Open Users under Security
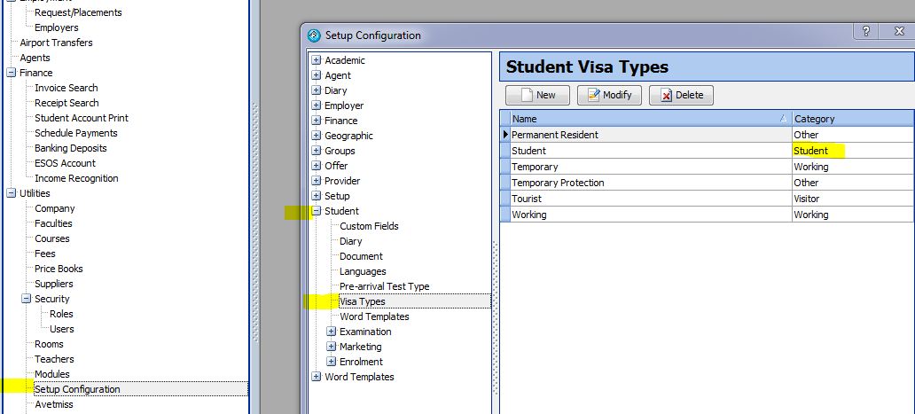 62,329
